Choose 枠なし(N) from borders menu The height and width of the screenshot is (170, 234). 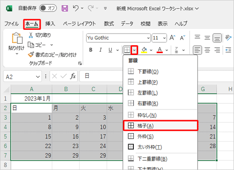click(x=160, y=116)
